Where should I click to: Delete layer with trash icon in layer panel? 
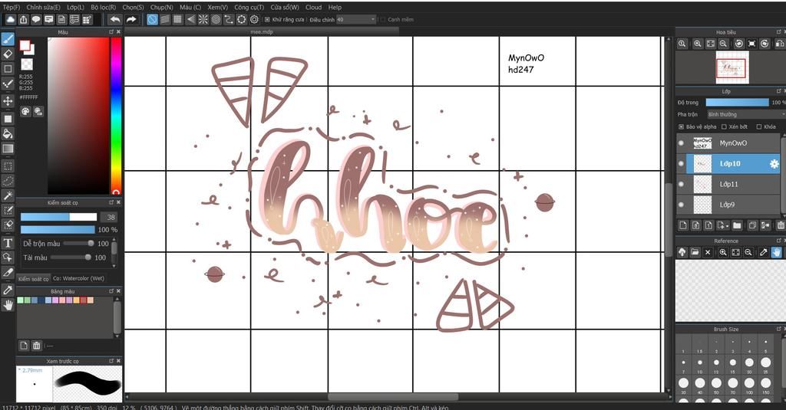pyautogui.click(x=781, y=225)
